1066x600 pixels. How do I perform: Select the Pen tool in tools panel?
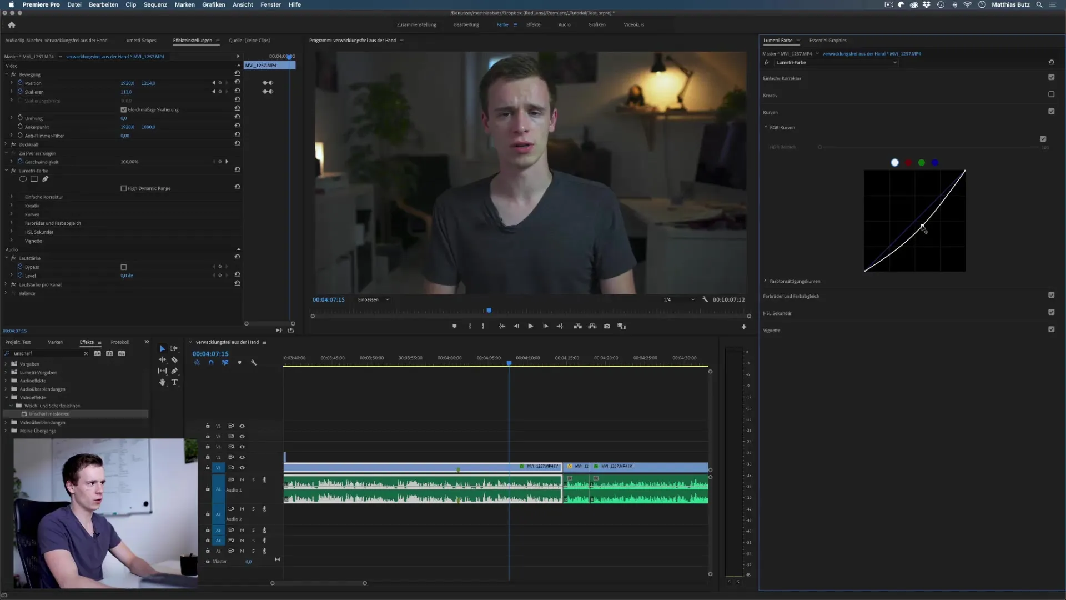[x=174, y=371]
